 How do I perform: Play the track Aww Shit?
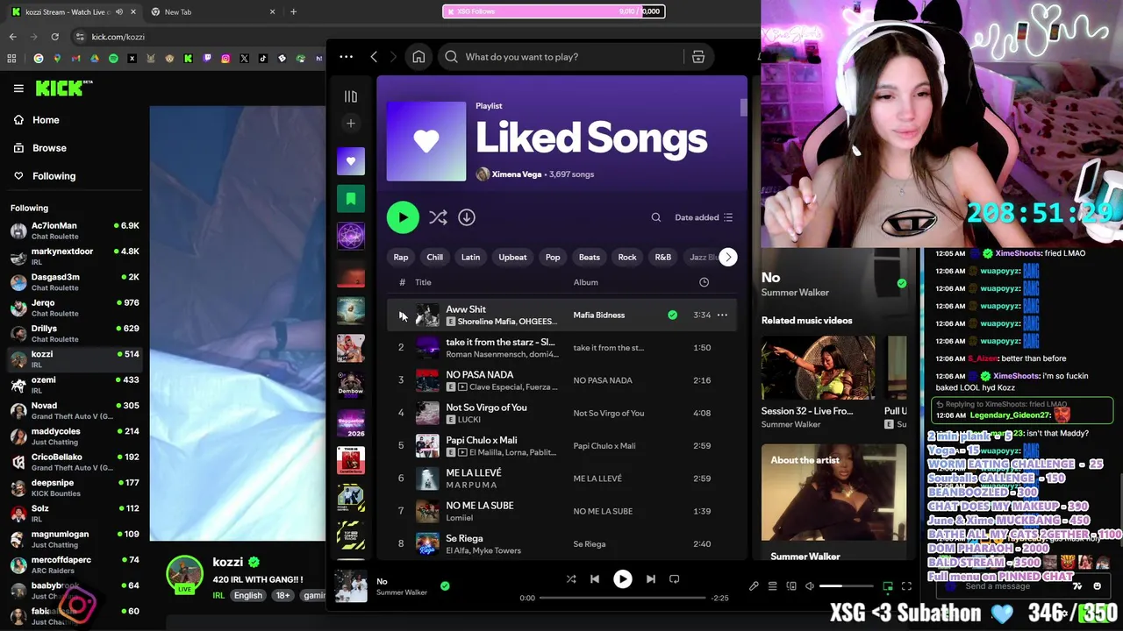click(x=403, y=315)
